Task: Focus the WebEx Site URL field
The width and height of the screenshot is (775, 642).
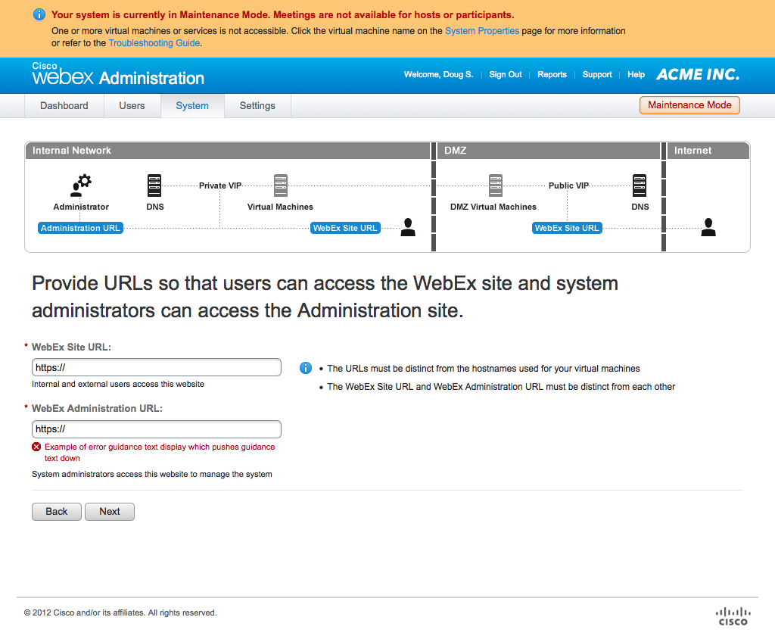Action: tap(156, 367)
